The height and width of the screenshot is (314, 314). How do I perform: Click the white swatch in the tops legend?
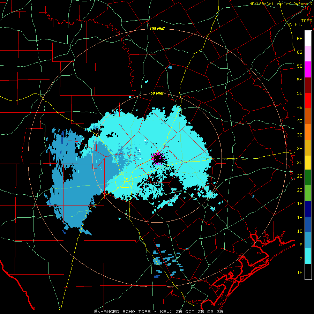click(308, 38)
